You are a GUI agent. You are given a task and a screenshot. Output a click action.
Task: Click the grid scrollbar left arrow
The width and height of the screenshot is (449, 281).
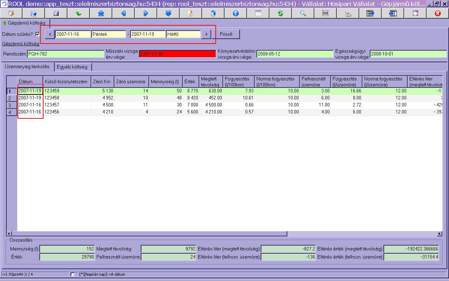[x=9, y=234]
